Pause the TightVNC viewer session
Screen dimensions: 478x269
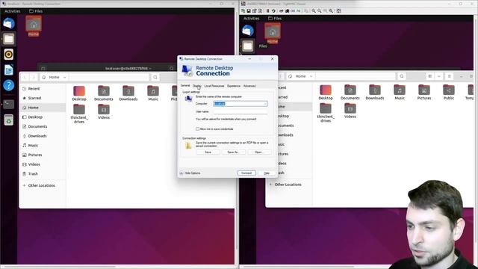tap(268, 11)
